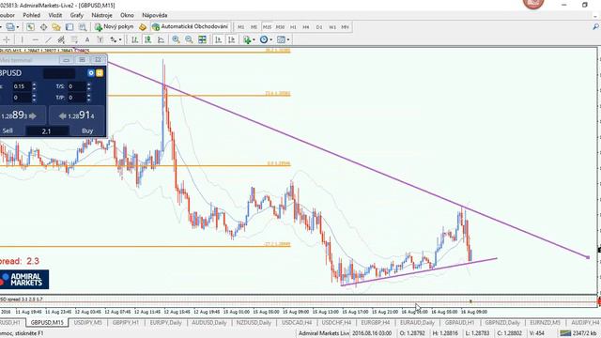Image resolution: width=601 pixels, height=338 pixels.
Task: Select the text label tool
Action: [x=100, y=39]
